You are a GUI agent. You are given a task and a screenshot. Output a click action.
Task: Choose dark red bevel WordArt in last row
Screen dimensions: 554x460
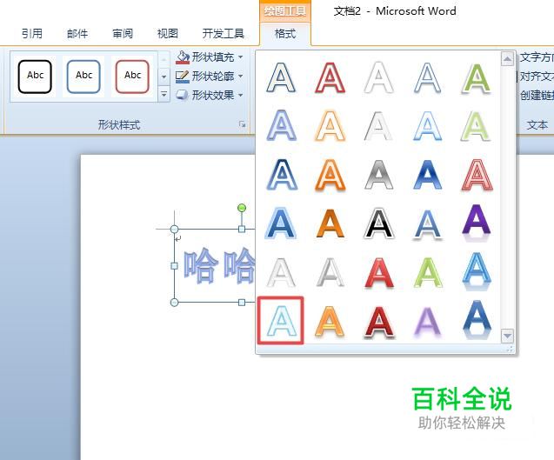click(x=378, y=321)
